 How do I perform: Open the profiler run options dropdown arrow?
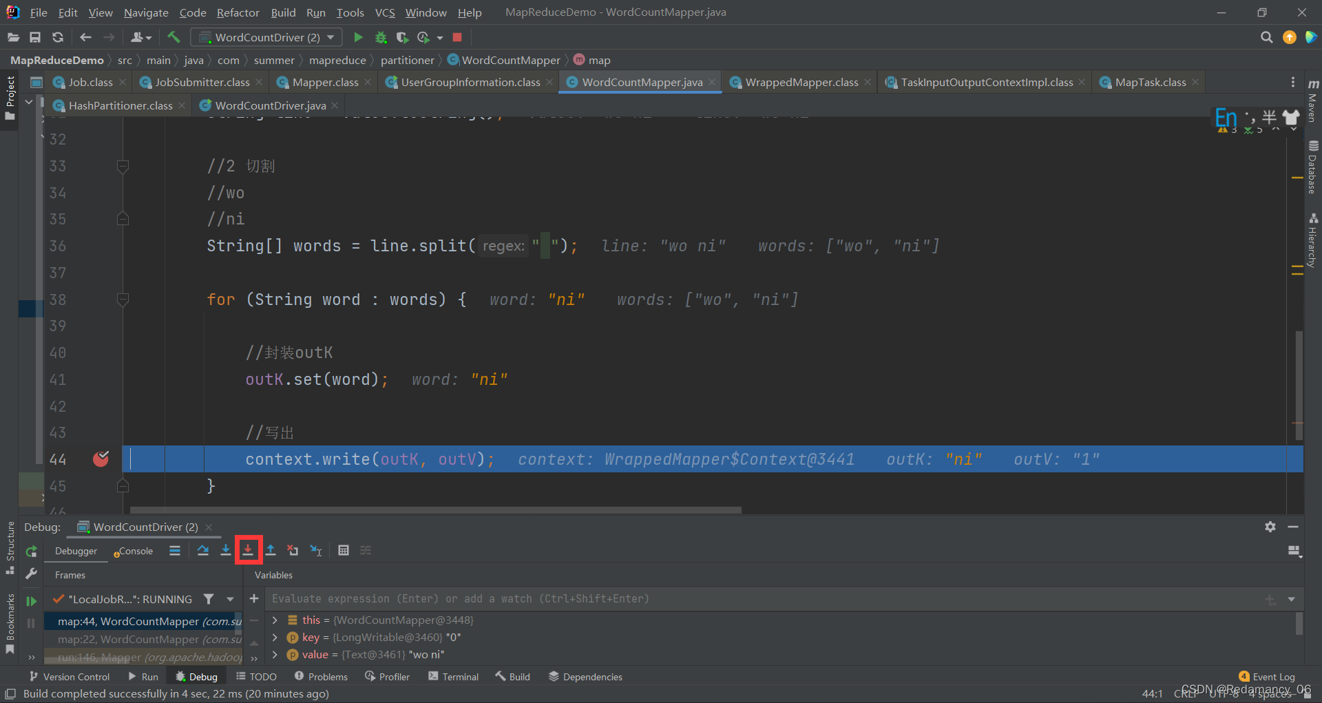(440, 38)
